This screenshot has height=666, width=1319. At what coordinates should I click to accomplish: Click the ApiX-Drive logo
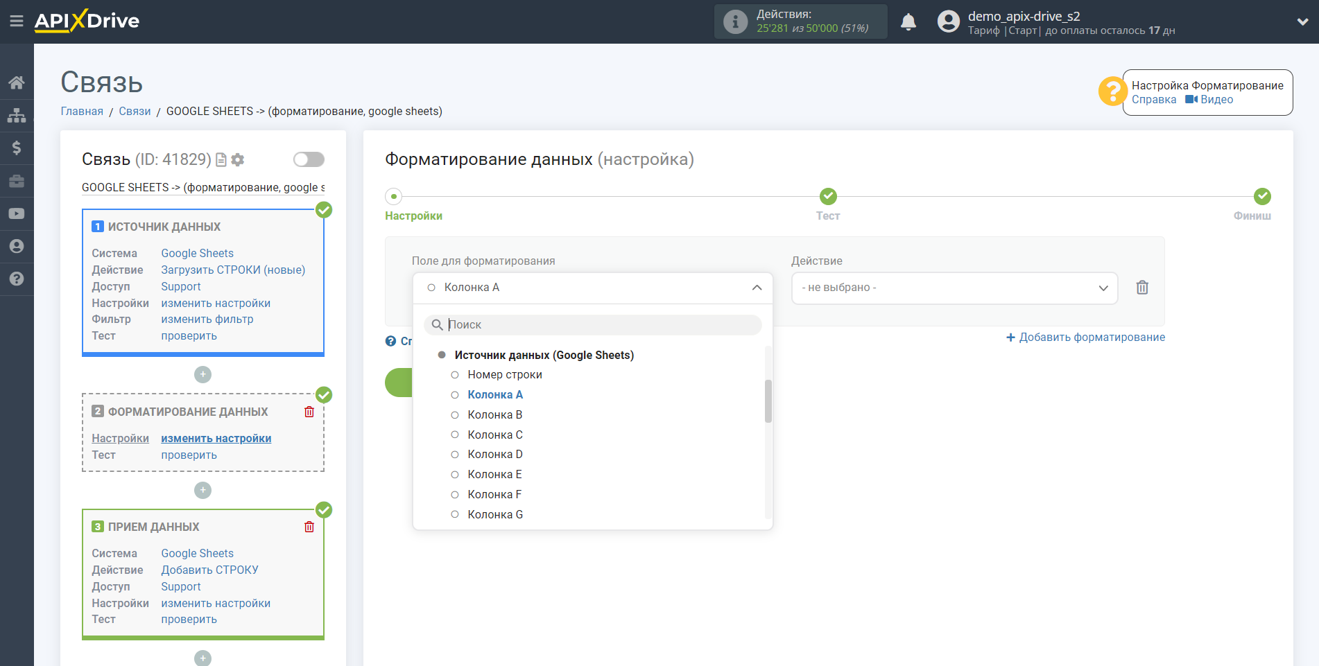(87, 21)
